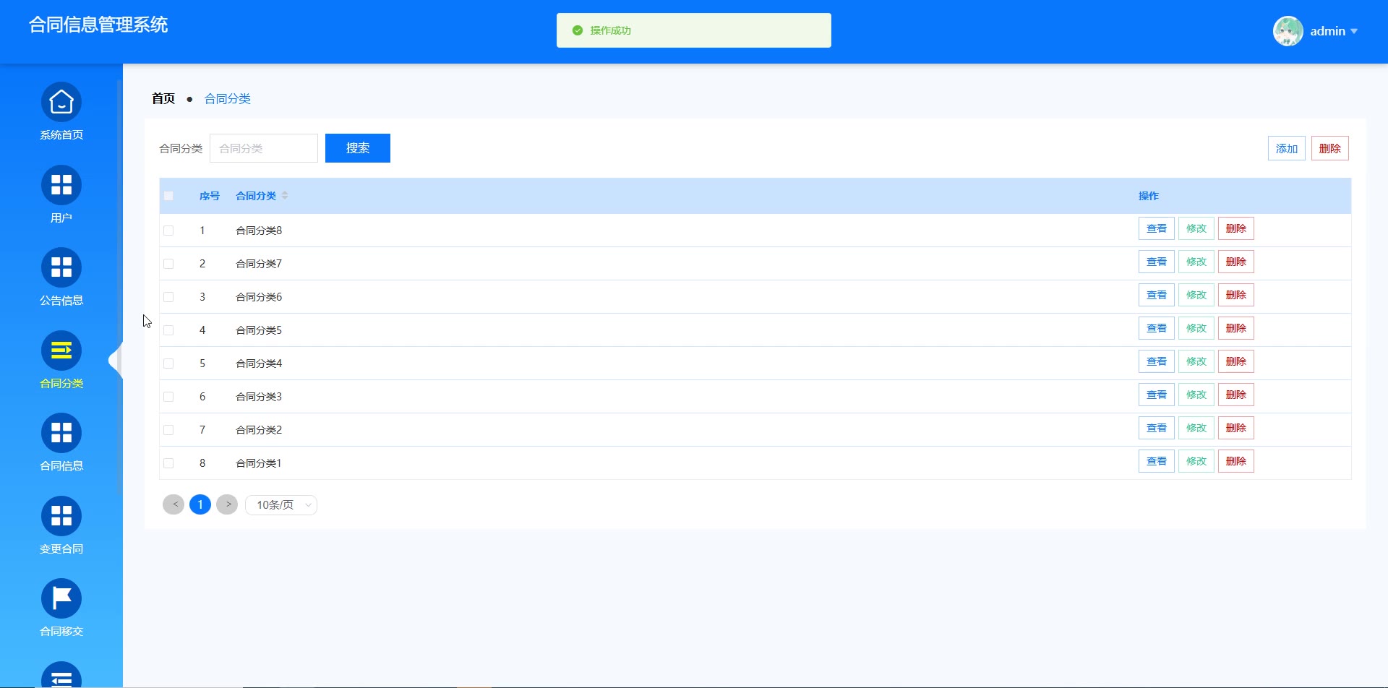1388x688 pixels.
Task: Click the partially visible sidebar icon below 合同移交
Action: [x=61, y=676]
